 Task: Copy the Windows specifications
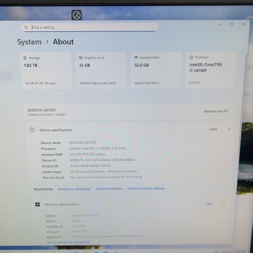click(x=209, y=203)
